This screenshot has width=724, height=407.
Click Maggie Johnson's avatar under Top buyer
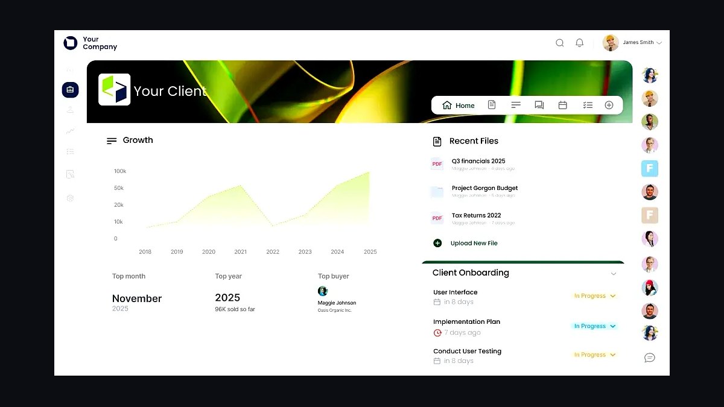click(x=323, y=291)
